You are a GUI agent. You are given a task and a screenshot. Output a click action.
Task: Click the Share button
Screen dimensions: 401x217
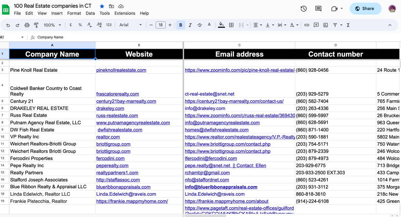tap(366, 9)
